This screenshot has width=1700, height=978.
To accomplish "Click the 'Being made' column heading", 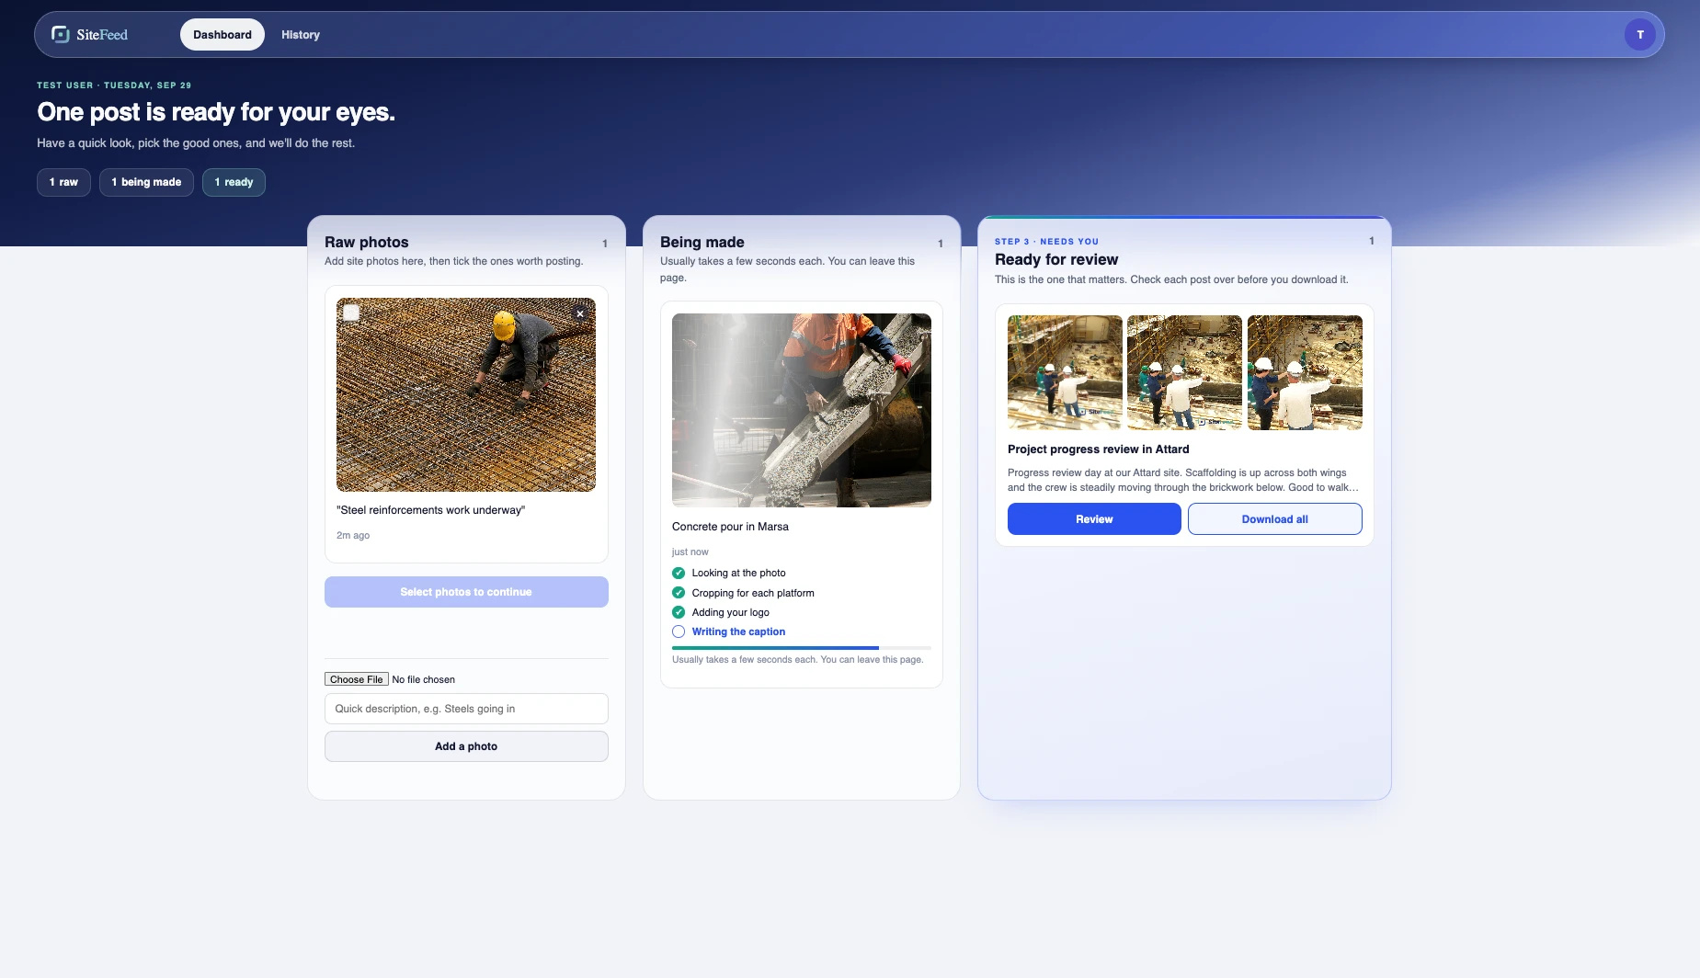I will pyautogui.click(x=702, y=243).
